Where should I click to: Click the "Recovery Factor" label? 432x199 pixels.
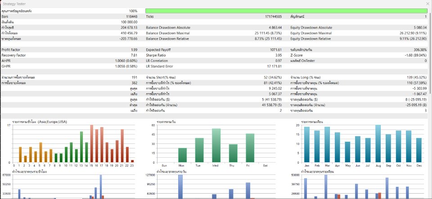pyautogui.click(x=13, y=55)
